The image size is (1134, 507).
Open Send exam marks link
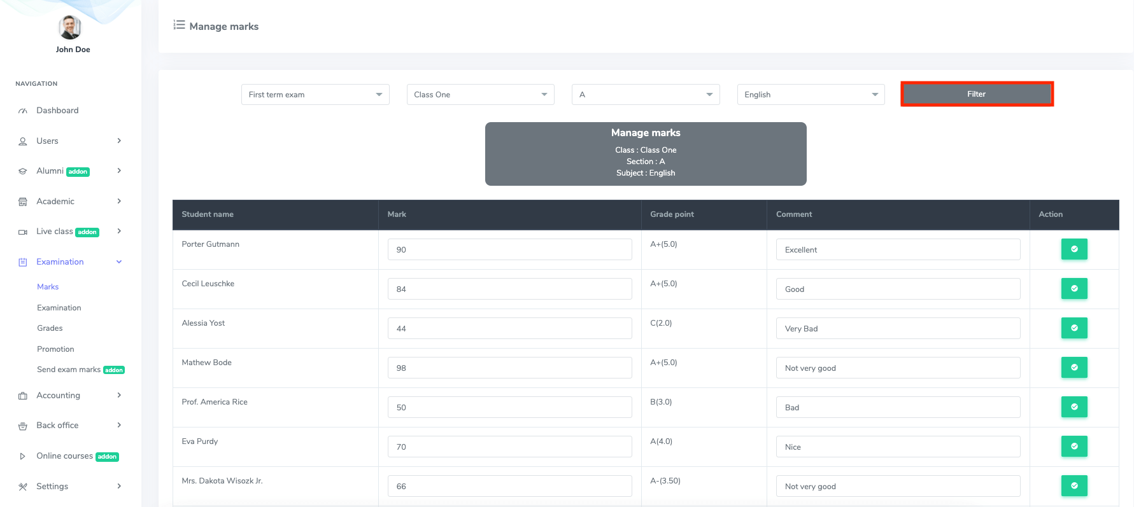(69, 370)
